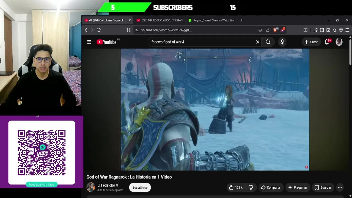Switch to Ragnar_Gamer7 Stream tab
Screen dimensions: 352x198
[211, 20]
